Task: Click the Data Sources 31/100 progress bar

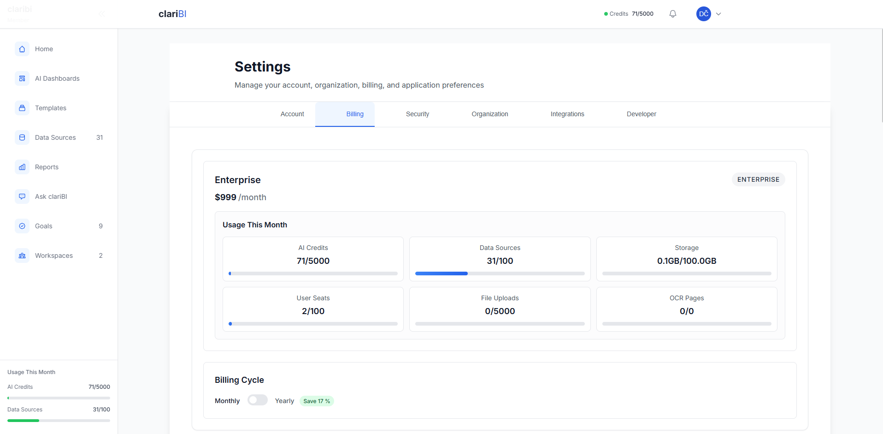Action: 500,273
